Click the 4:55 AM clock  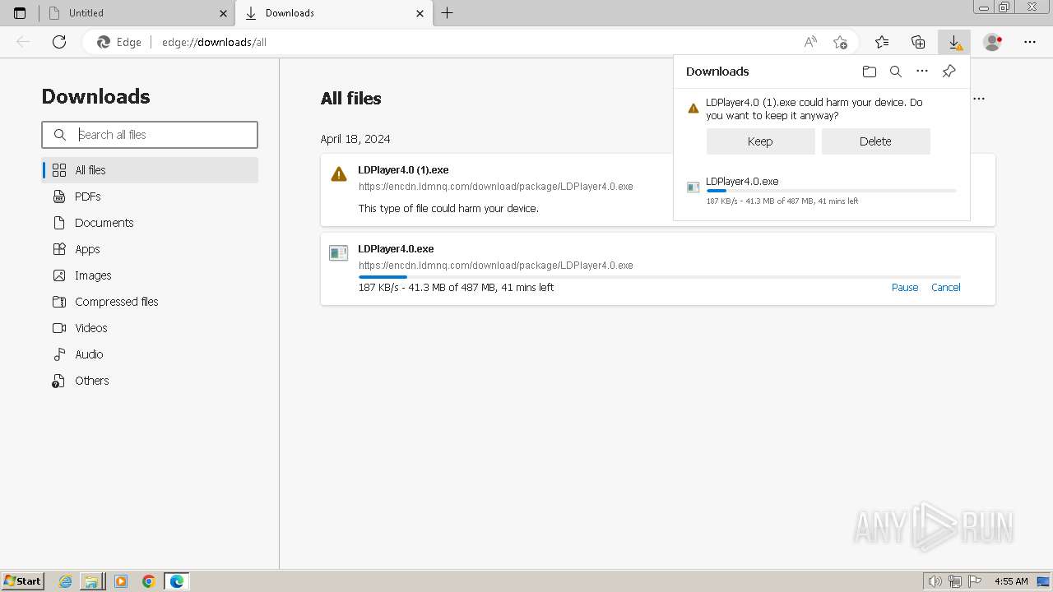(1011, 581)
